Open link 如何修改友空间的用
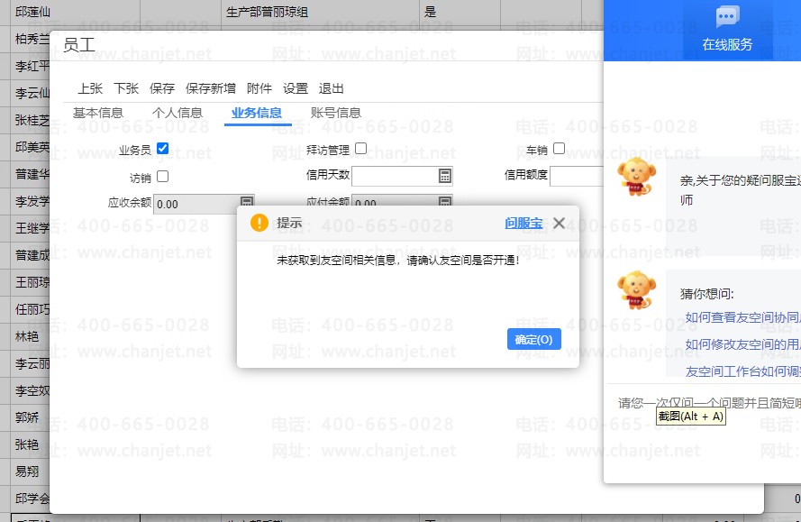The width and height of the screenshot is (801, 522). coord(742,344)
